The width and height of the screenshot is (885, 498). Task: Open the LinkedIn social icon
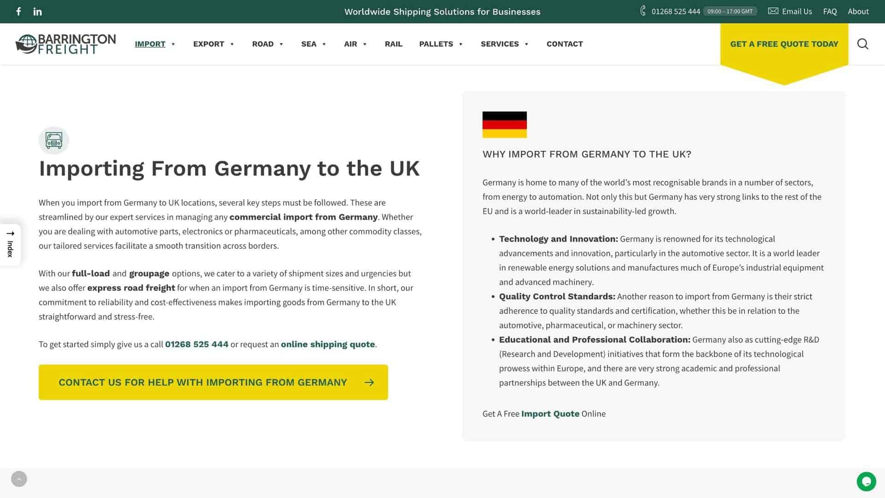38,12
